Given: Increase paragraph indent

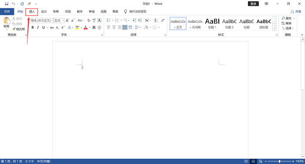Looking at the screenshot, I should click(140, 20).
